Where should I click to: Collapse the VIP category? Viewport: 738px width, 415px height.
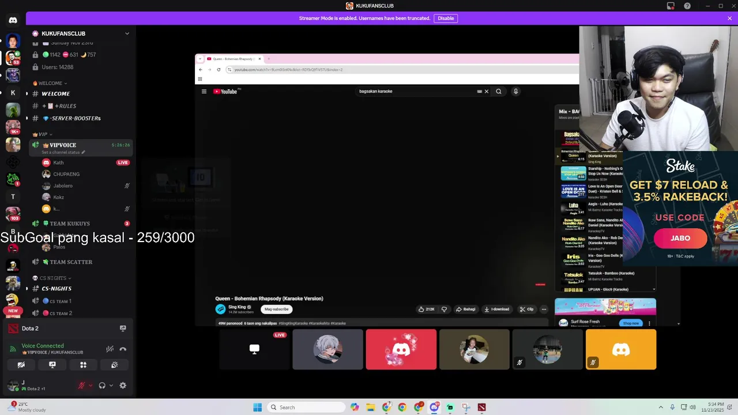click(42, 134)
